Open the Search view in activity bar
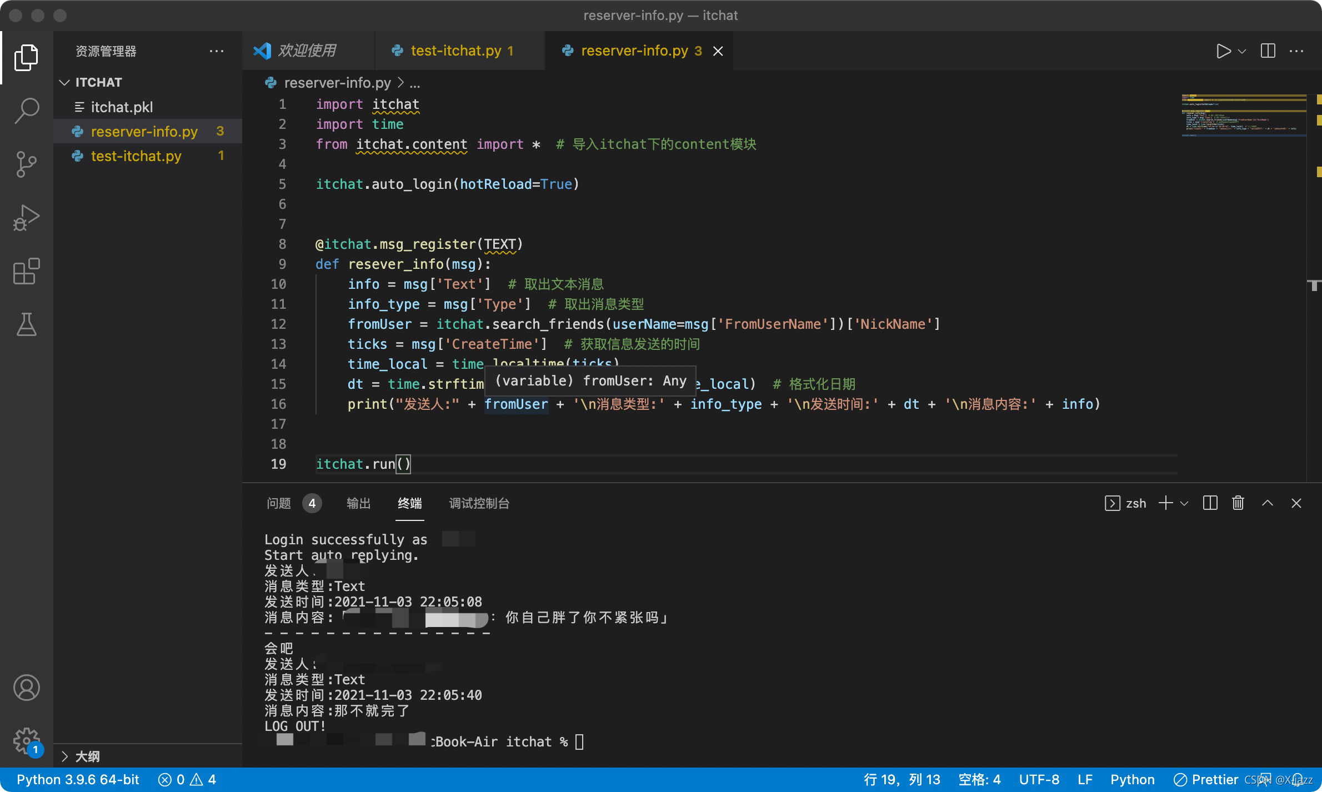The image size is (1322, 792). point(26,111)
